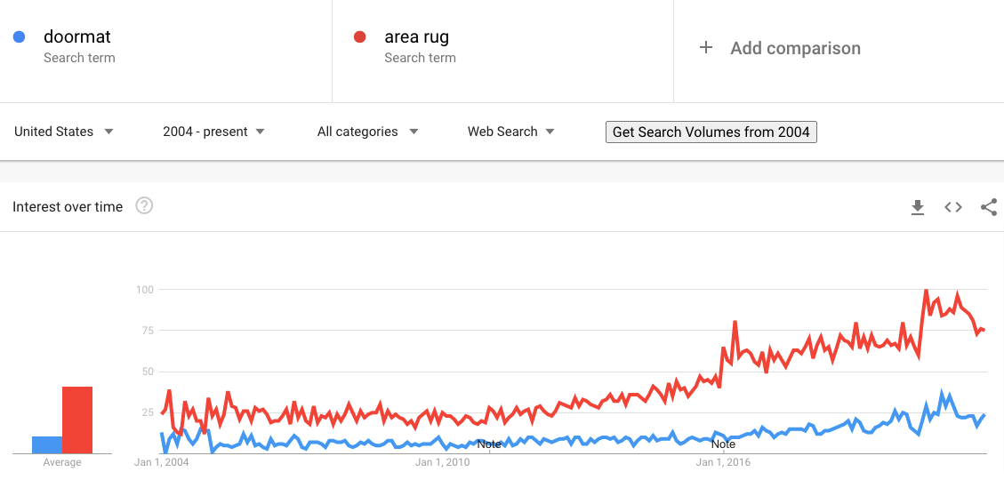
Task: Click the blue doormat color dot
Action: [x=19, y=37]
